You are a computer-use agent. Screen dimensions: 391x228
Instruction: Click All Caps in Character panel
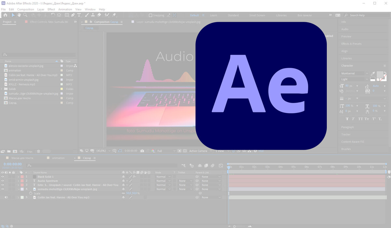pos(360,119)
